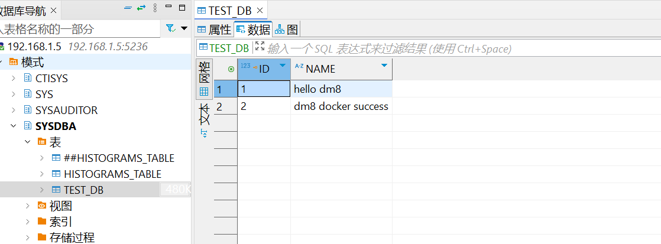Open the 属性 tab
661x244 pixels.
pyautogui.click(x=215, y=30)
